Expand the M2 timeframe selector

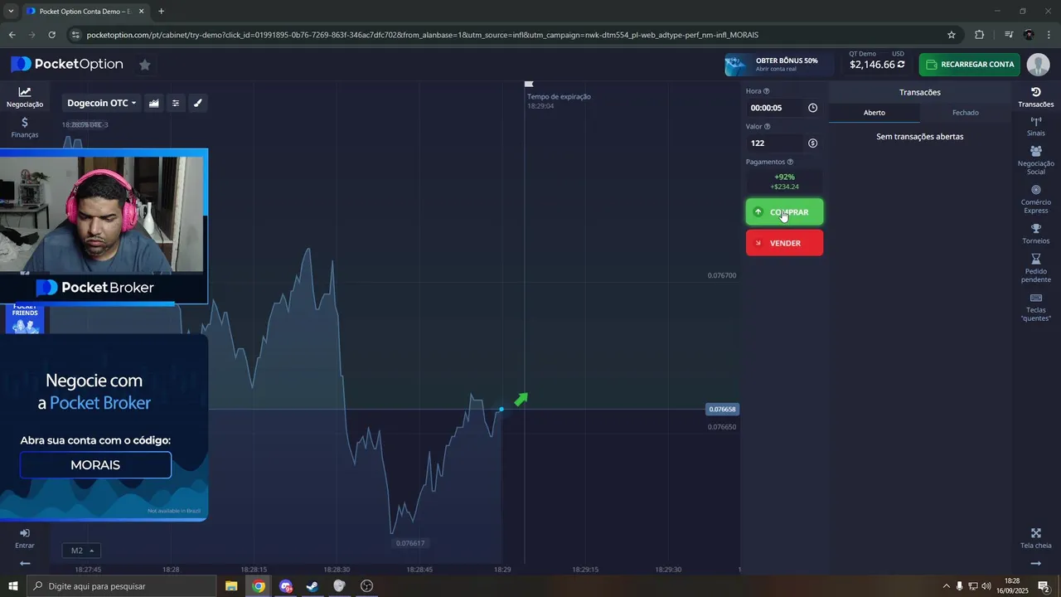tap(81, 551)
